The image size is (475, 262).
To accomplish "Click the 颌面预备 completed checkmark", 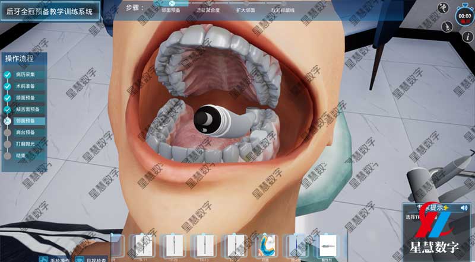I will coord(7,98).
